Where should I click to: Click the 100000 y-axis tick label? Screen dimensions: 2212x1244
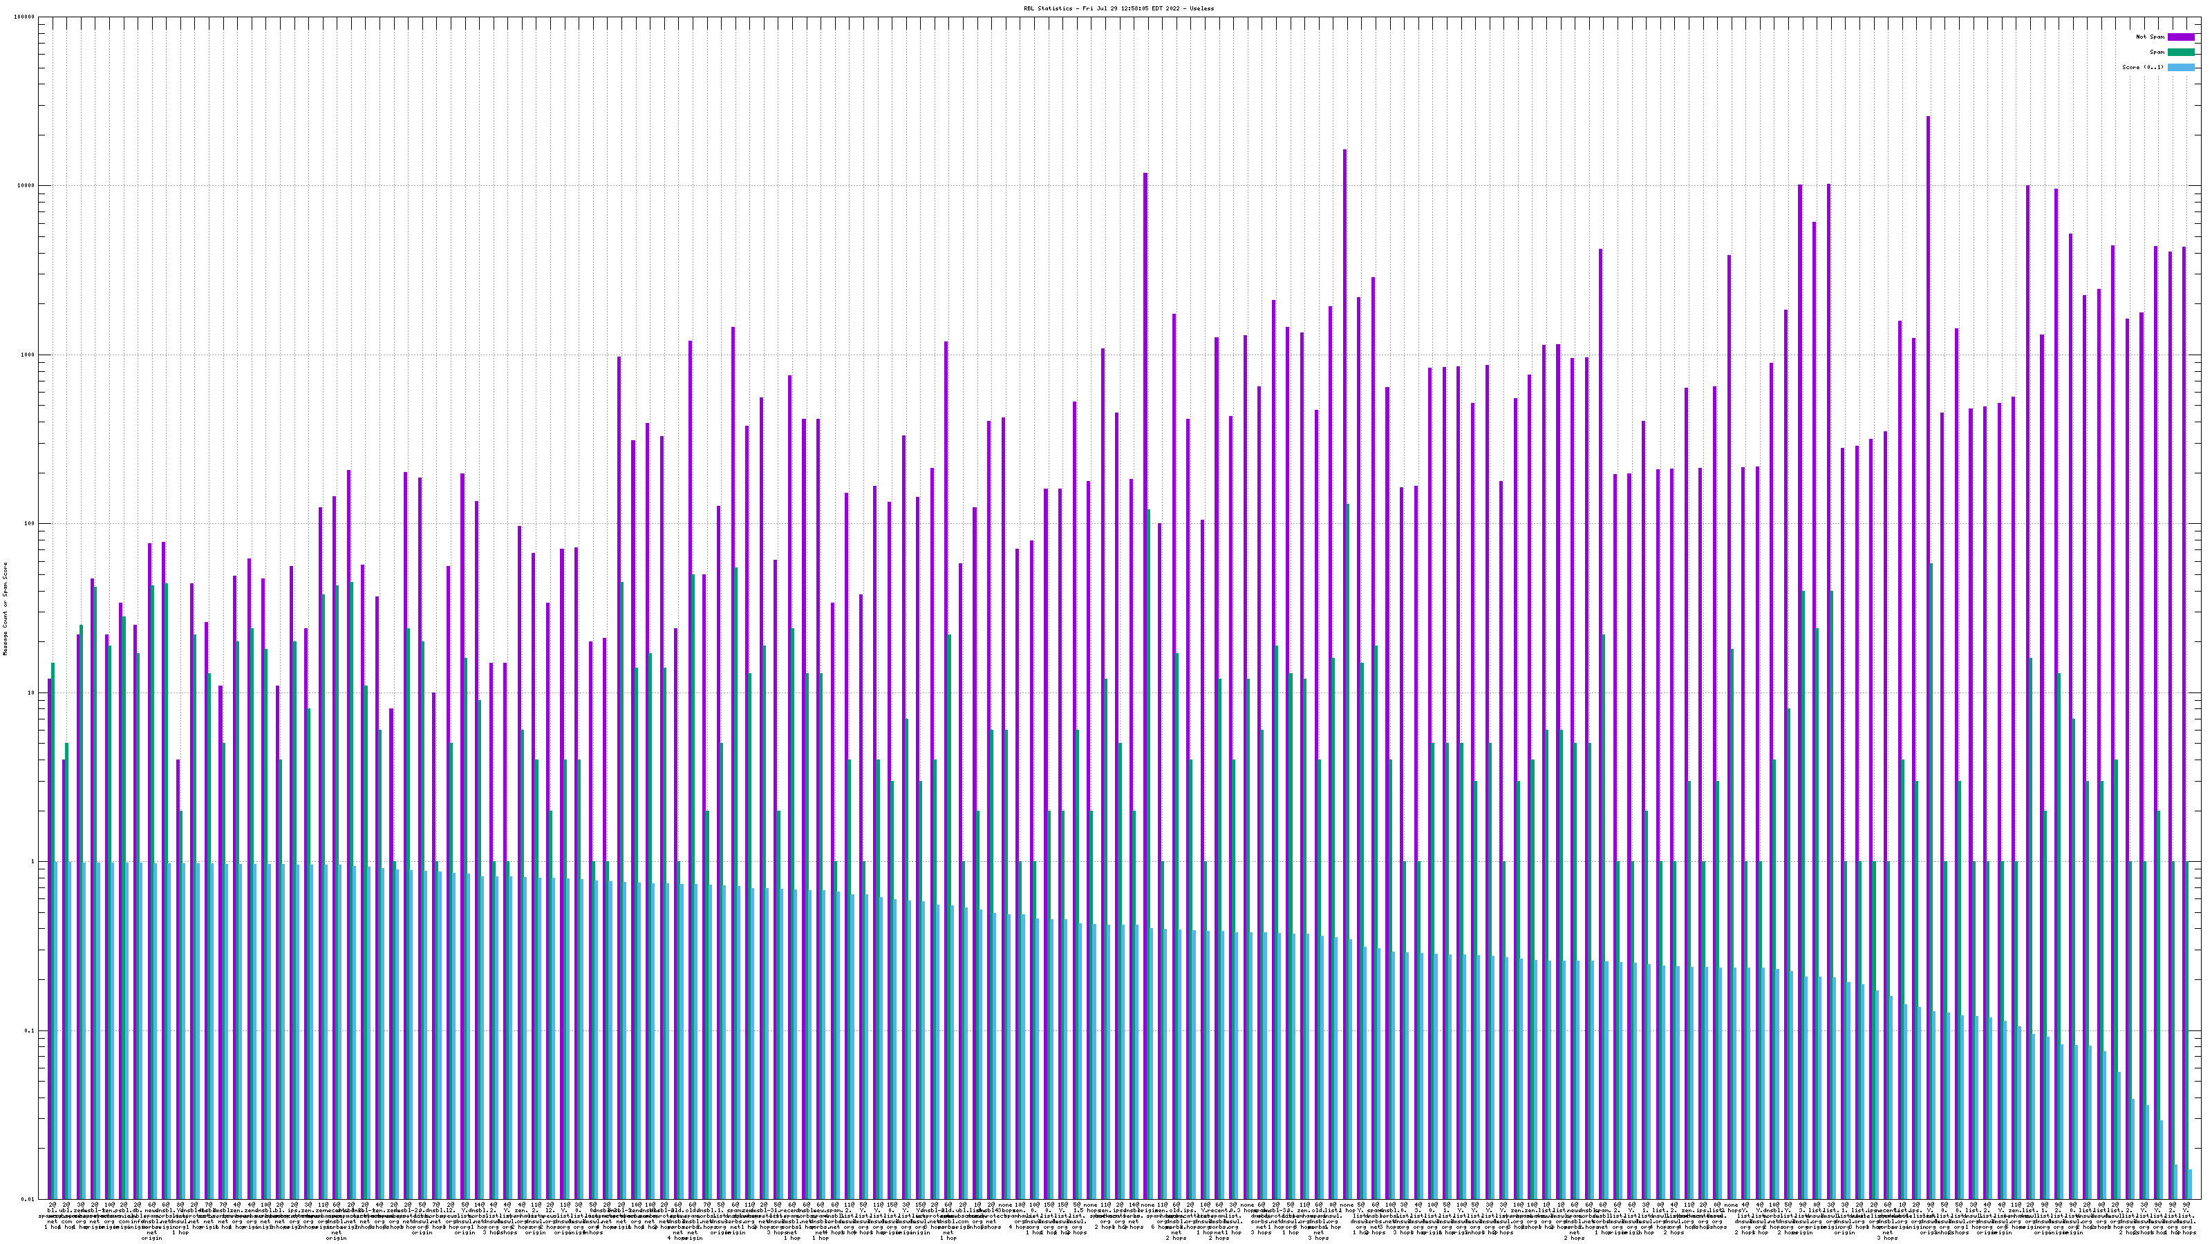(26, 17)
